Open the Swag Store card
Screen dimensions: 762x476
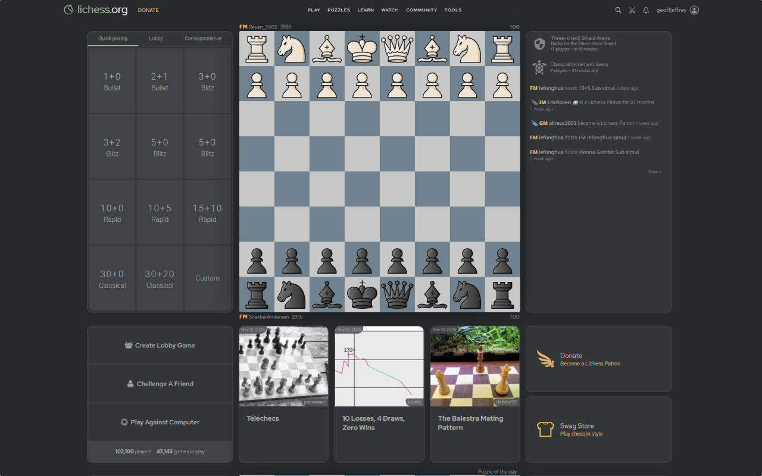[598, 430]
